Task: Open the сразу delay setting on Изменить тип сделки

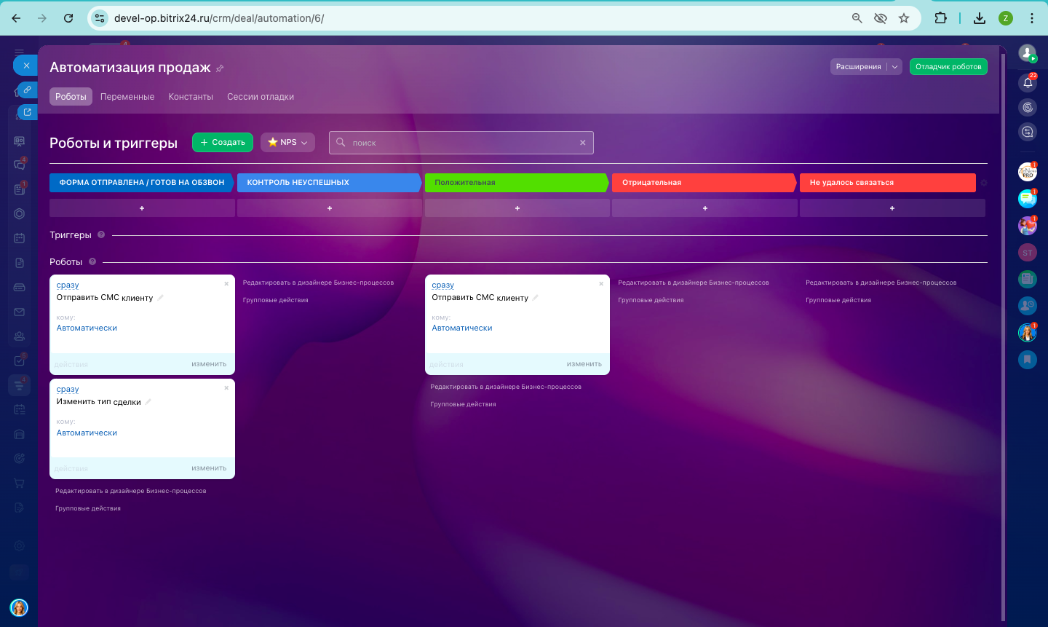Action: (x=68, y=390)
